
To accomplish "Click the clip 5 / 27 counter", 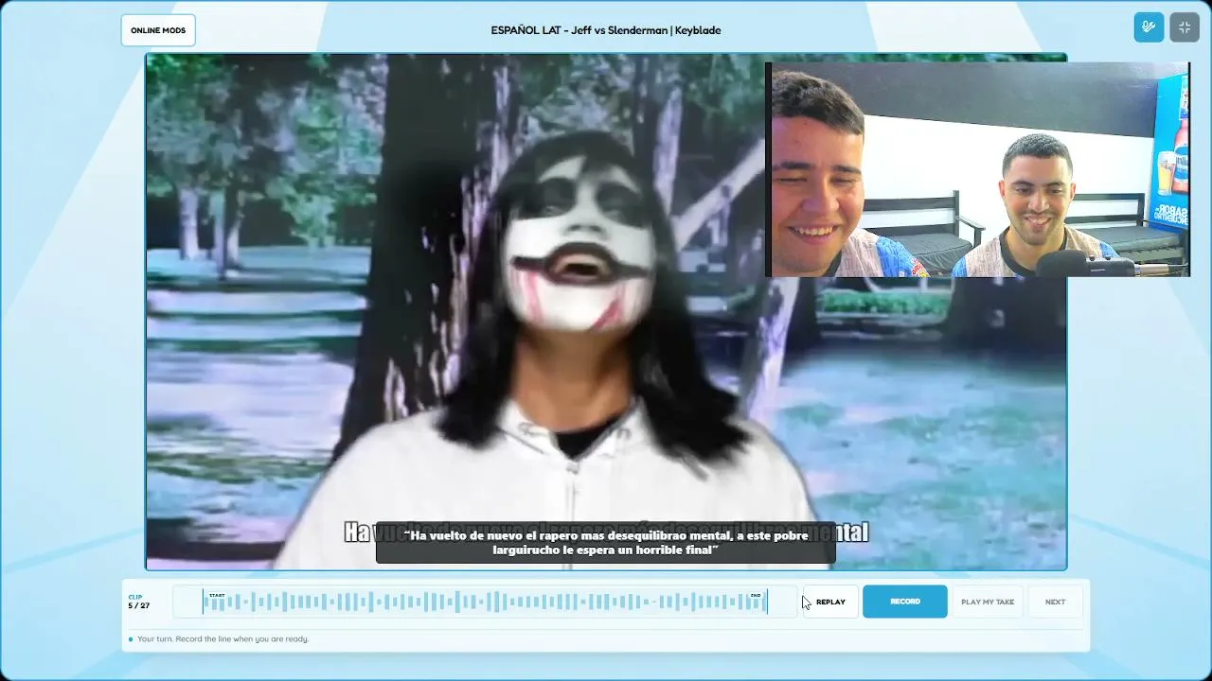I will 138,602.
